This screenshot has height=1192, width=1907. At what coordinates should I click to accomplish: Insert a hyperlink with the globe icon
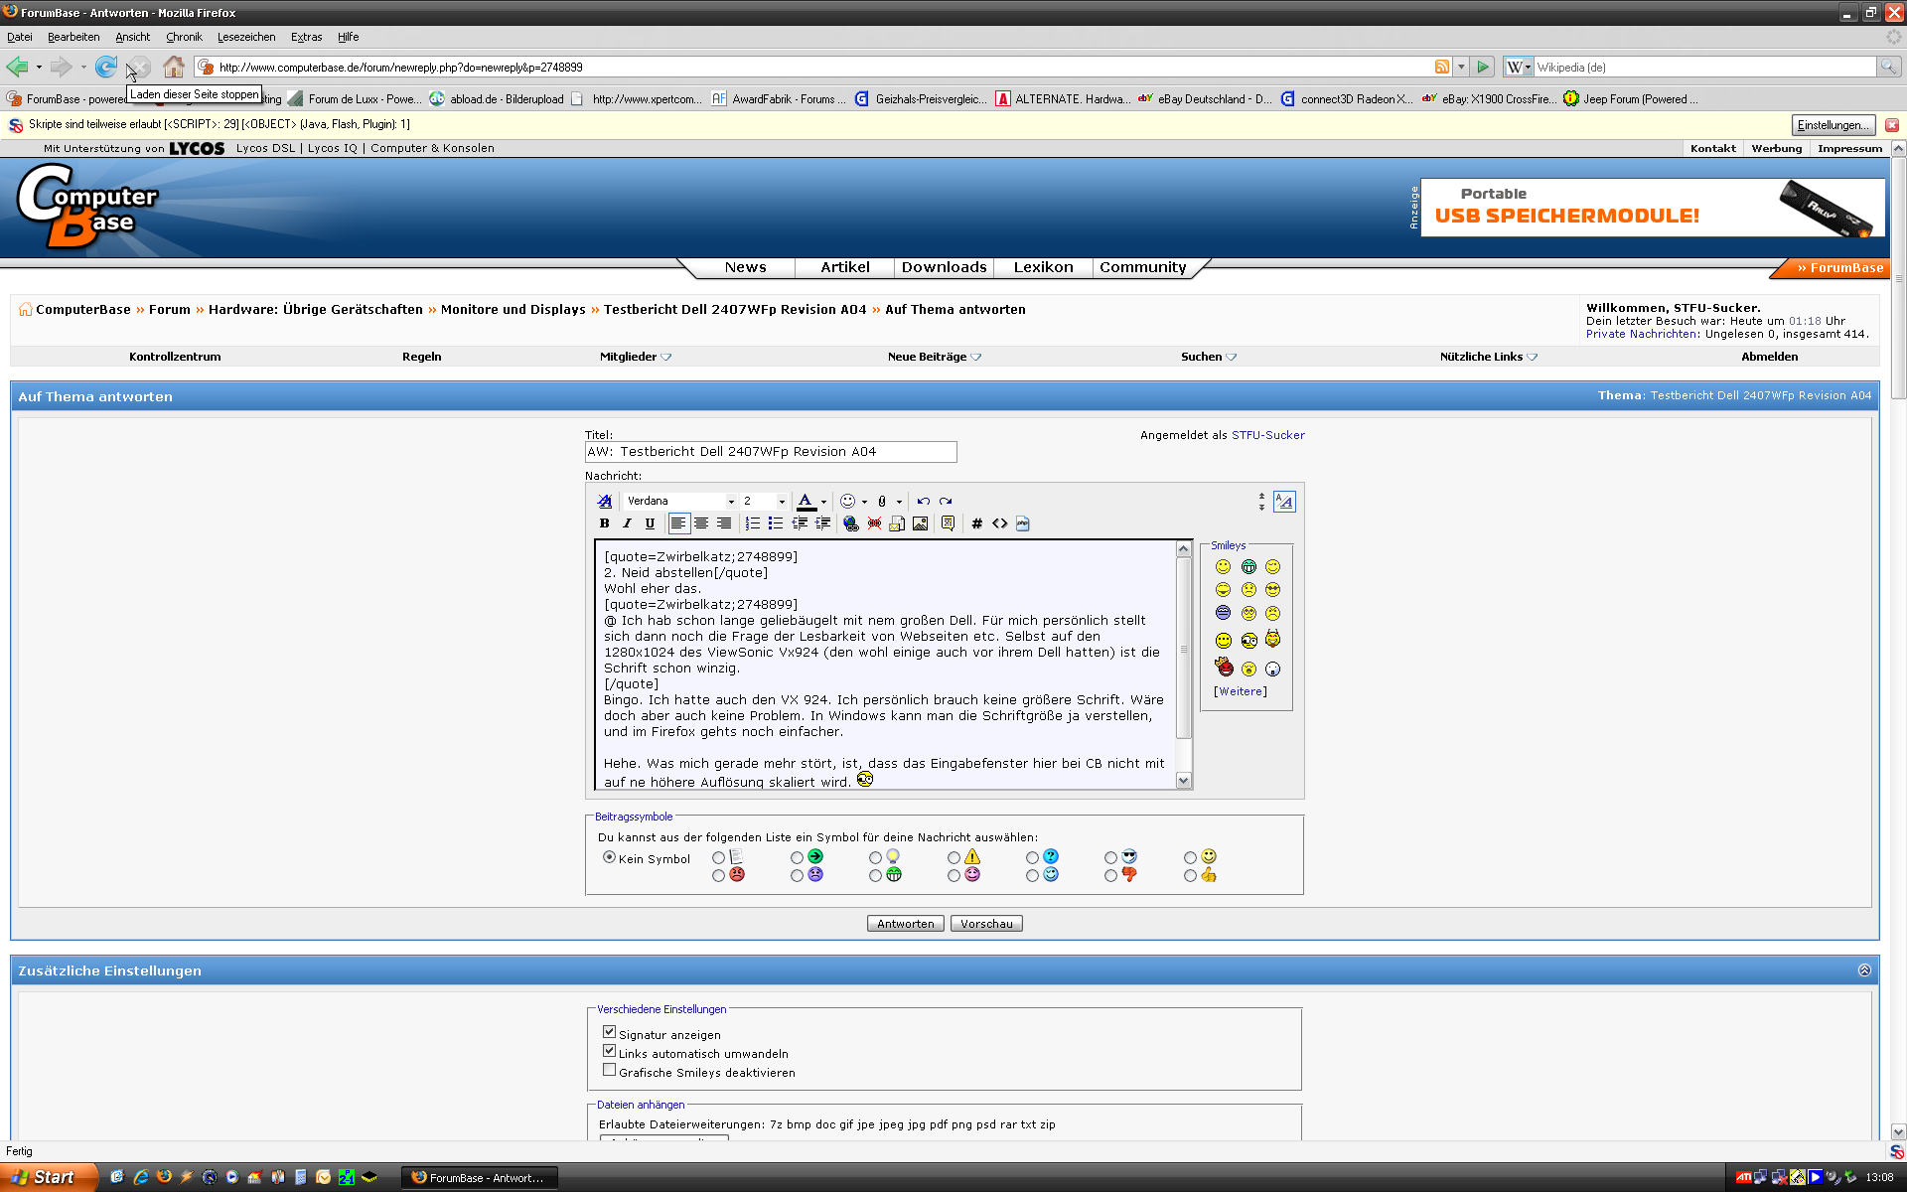pos(850,523)
